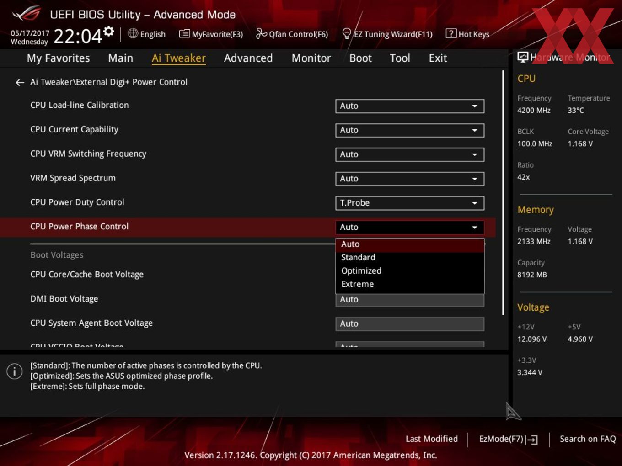
Task: Open Qfan Control(F6) fan icon
Action: [261, 33]
